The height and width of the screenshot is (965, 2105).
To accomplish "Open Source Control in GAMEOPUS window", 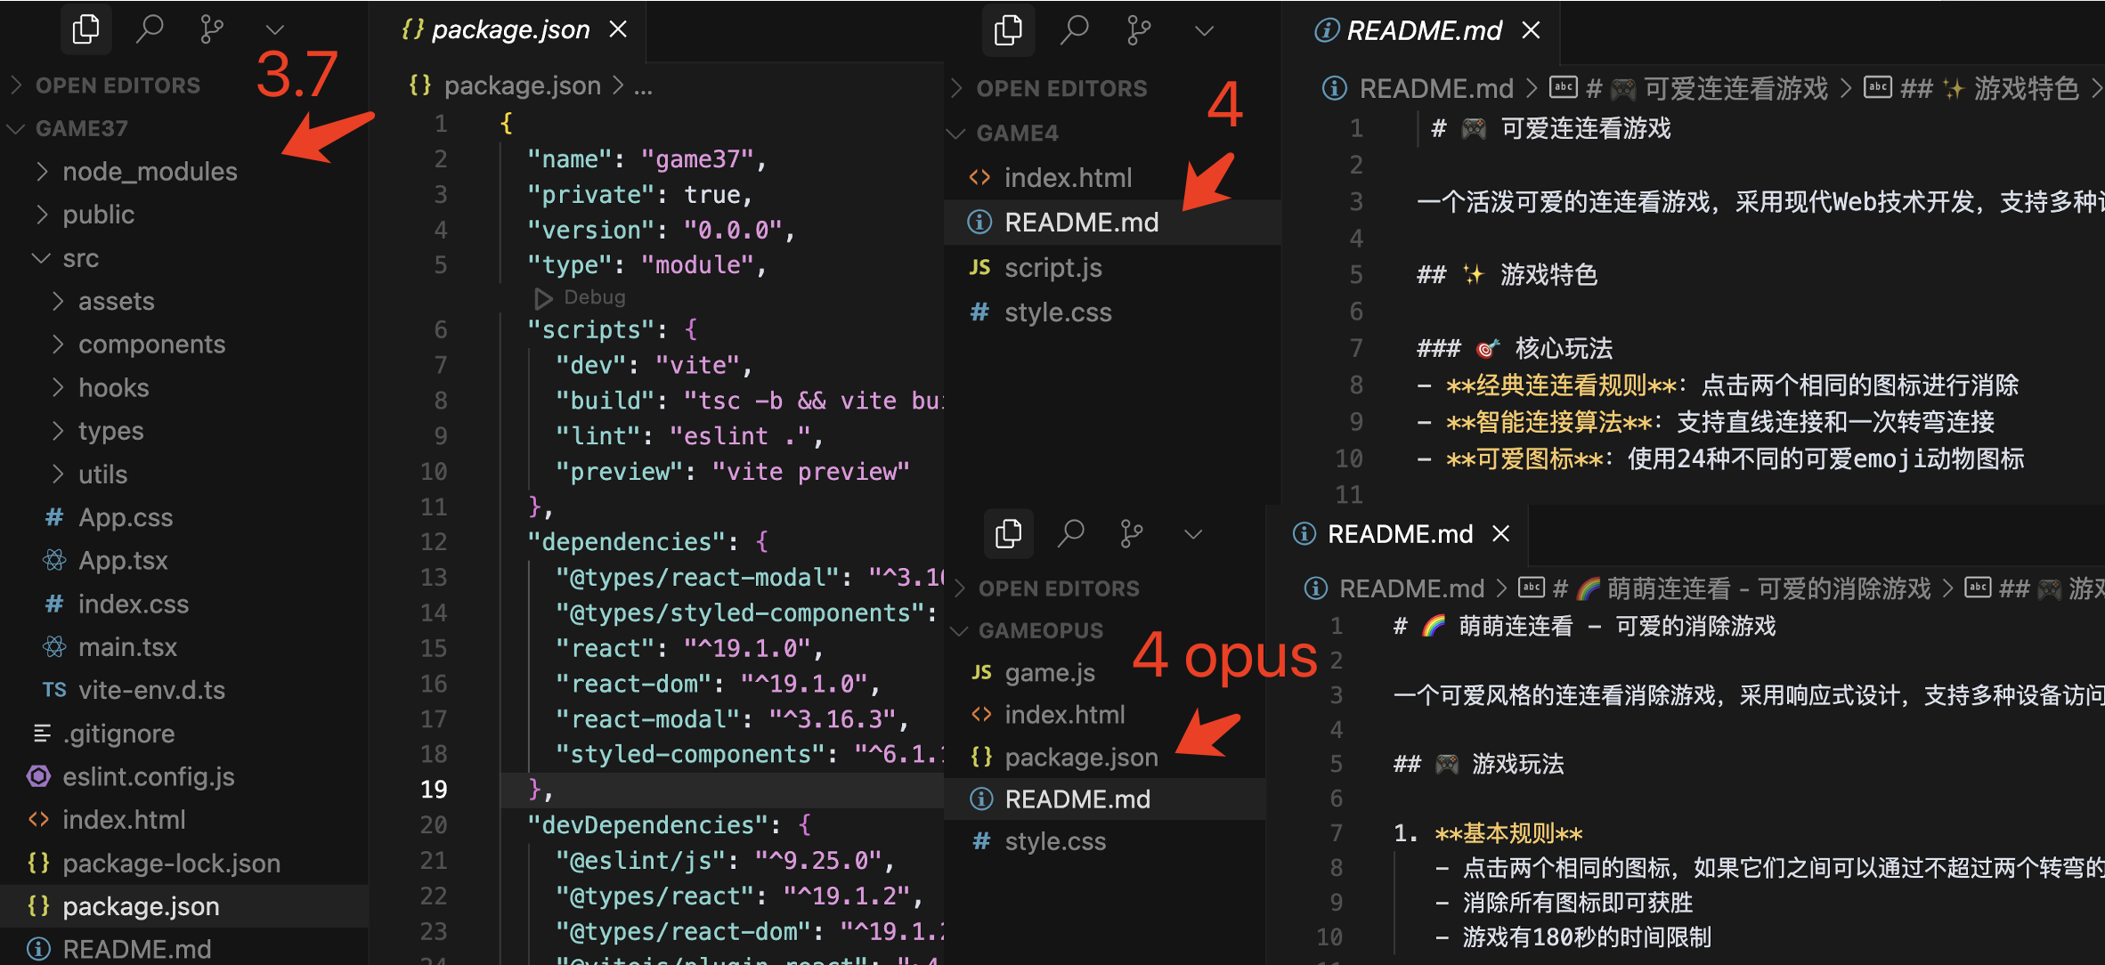I will [x=1132, y=534].
